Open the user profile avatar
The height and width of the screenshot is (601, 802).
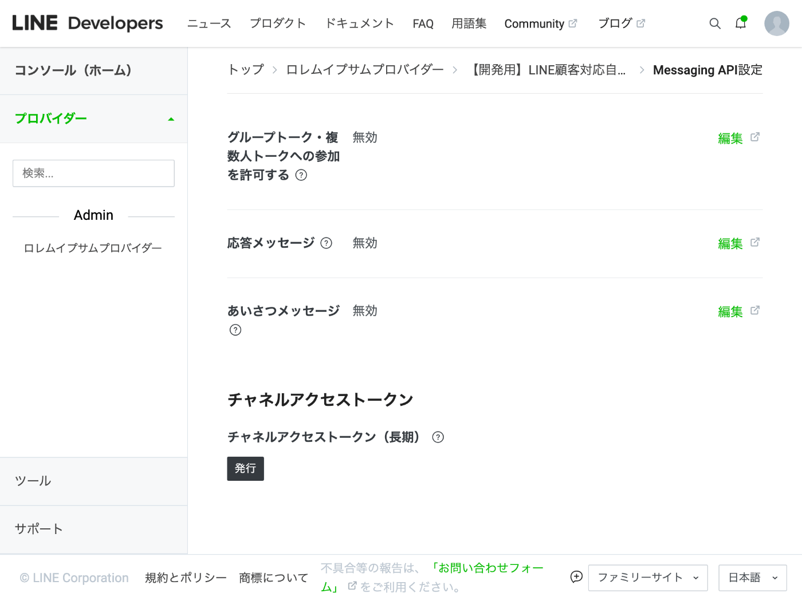[777, 23]
